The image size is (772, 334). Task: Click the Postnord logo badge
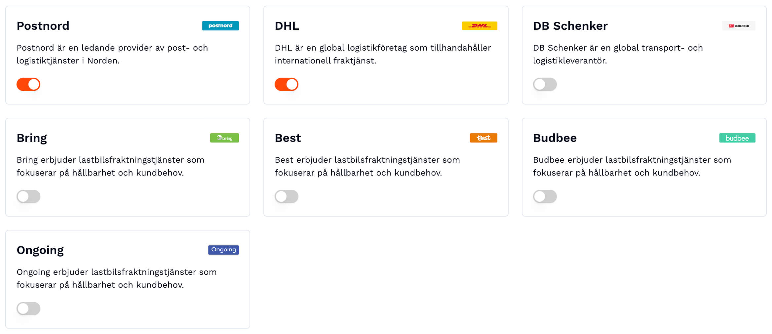coord(220,26)
